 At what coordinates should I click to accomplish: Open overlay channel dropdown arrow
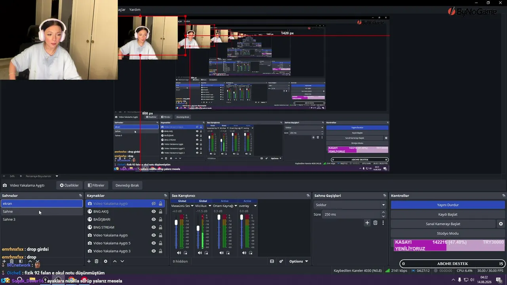255,206
